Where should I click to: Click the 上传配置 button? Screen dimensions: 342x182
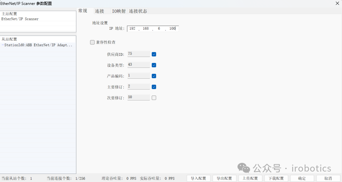pyautogui.click(x=250, y=178)
